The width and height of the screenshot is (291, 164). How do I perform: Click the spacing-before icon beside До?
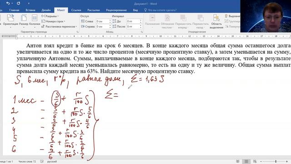[x=114, y=21]
